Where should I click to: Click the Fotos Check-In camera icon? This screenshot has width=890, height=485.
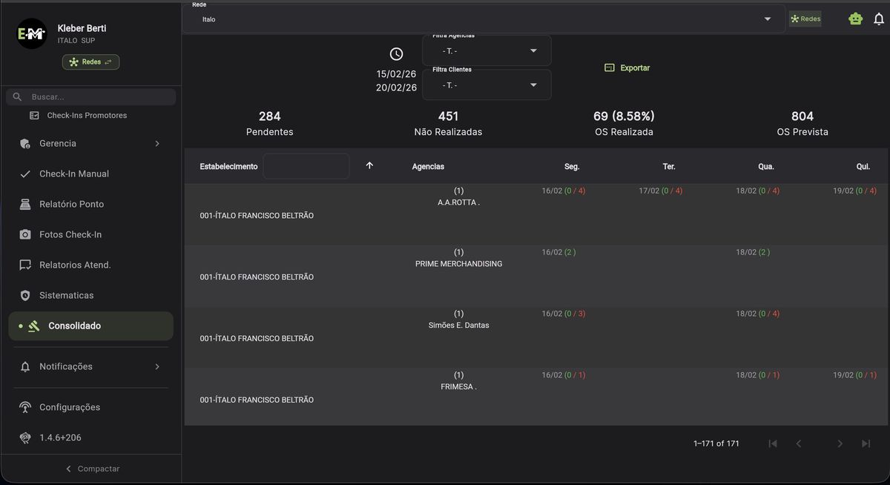point(25,234)
